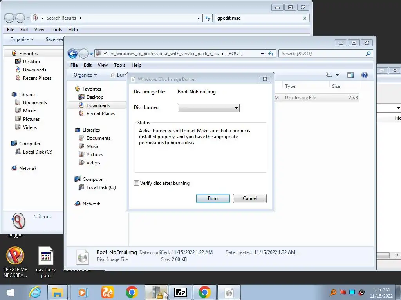
Task: Select Desktop in [BOOT] window sidebar
Action: [x=95, y=97]
